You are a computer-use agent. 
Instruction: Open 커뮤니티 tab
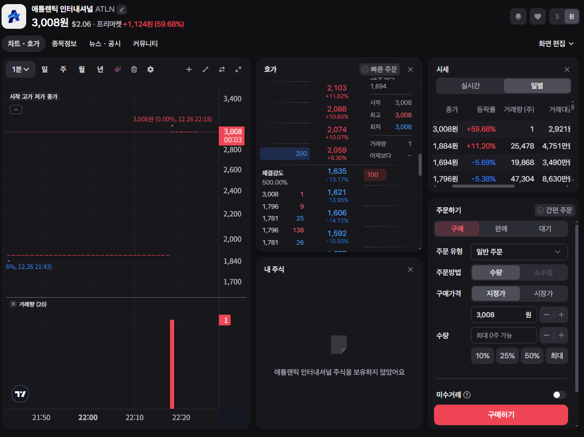pyautogui.click(x=145, y=44)
